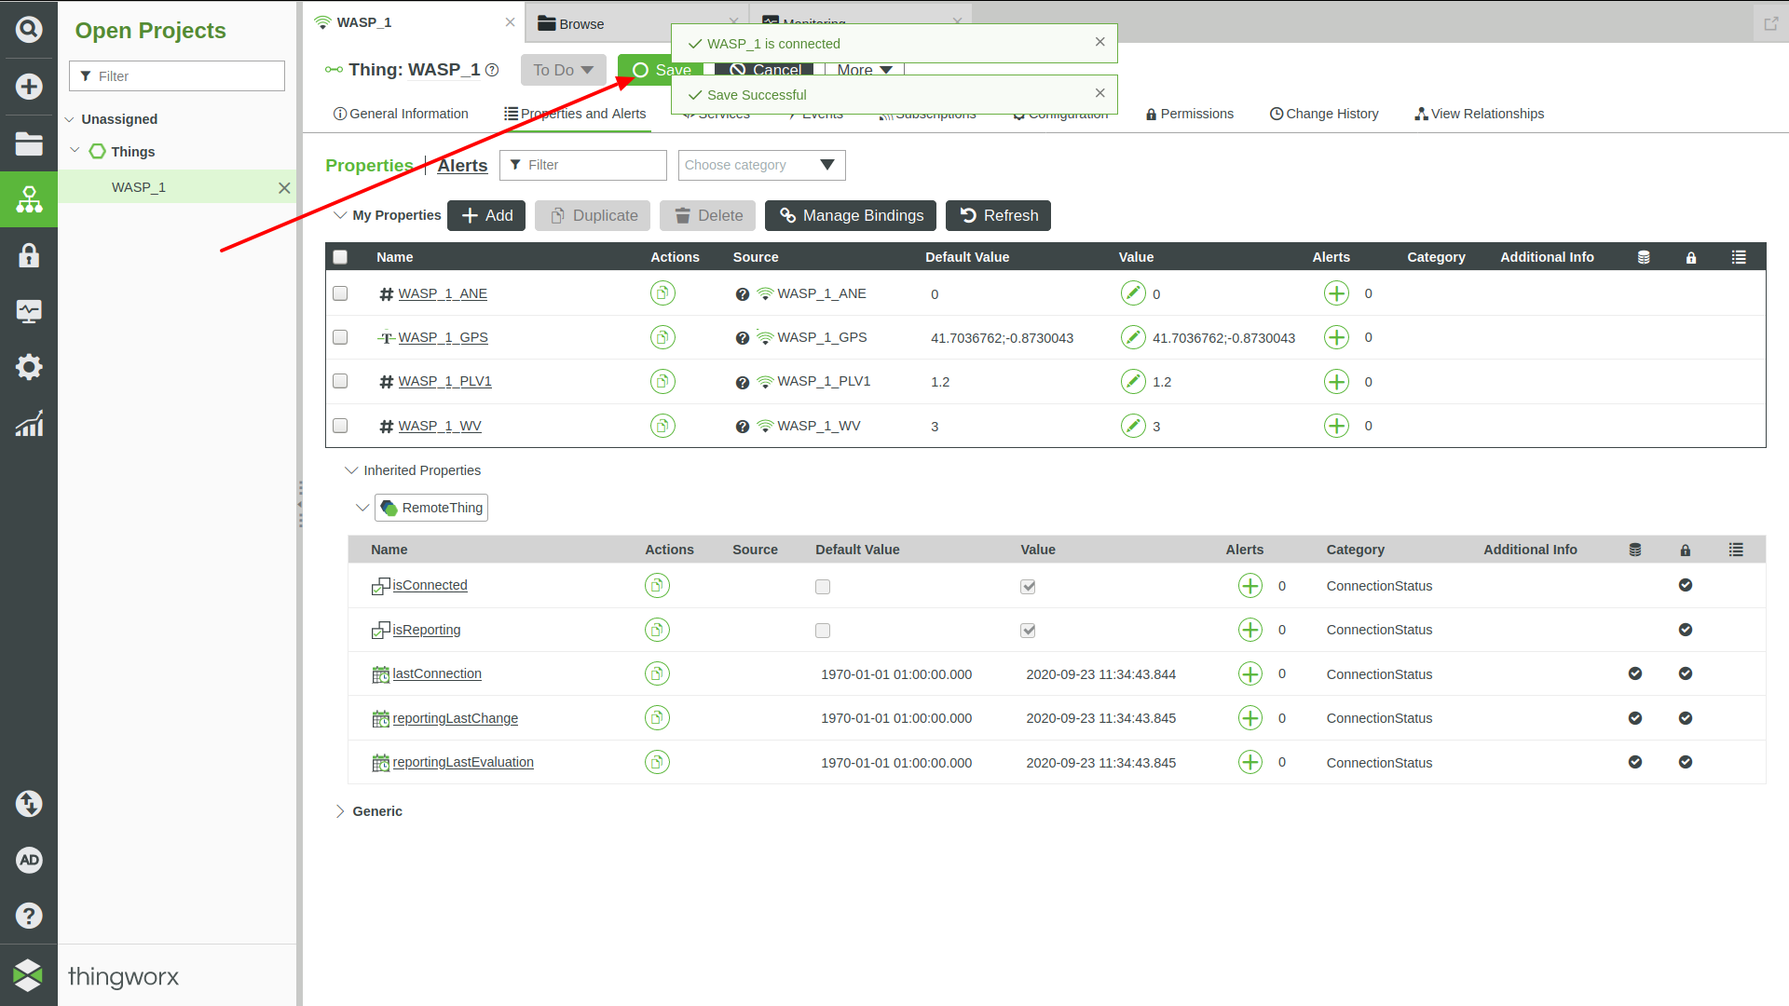1789x1006 pixels.
Task: Toggle isConnected value checkbox
Action: 1028,587
